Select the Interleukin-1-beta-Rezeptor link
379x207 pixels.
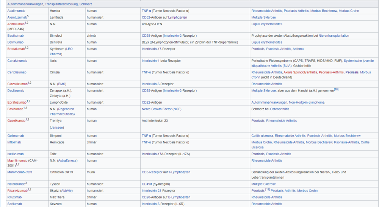pyautogui.click(x=161, y=61)
